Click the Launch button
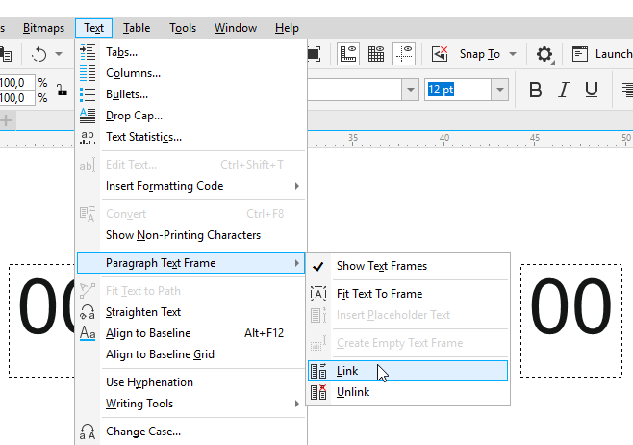 click(x=602, y=54)
